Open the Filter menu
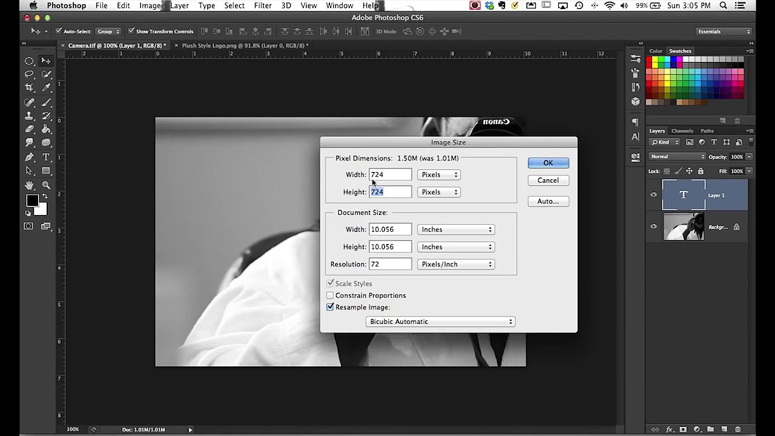 263,5
